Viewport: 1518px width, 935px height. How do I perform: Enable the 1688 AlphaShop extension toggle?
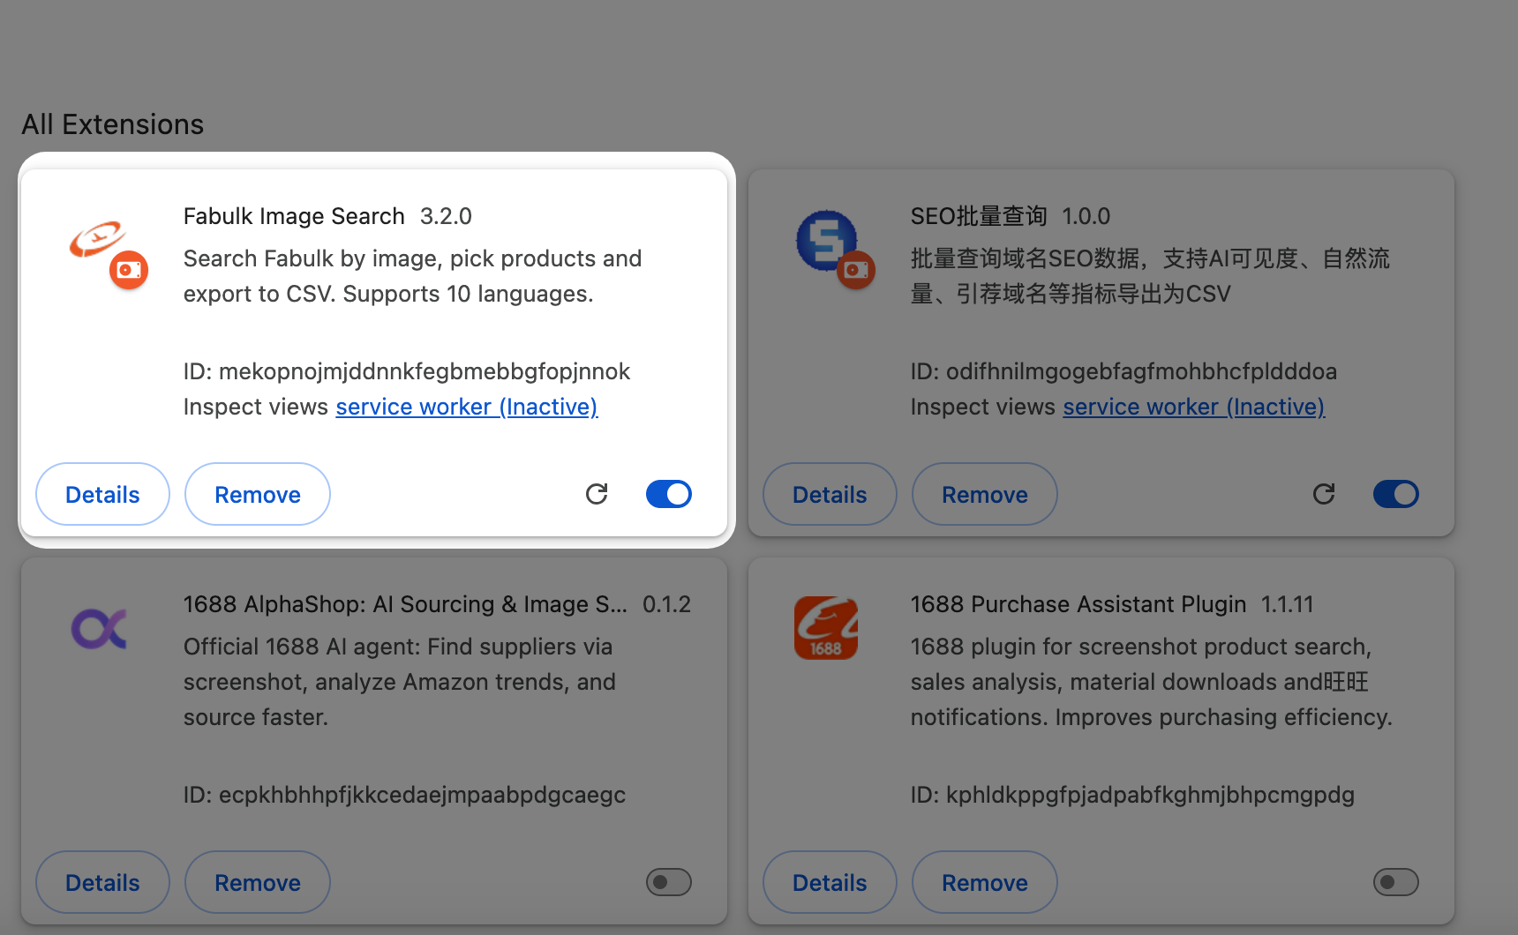point(669,882)
